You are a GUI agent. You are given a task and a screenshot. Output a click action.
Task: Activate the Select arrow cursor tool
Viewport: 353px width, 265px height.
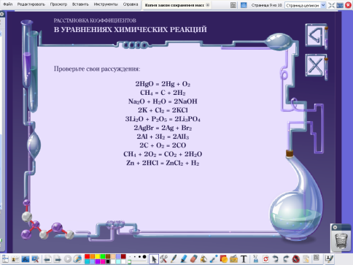coord(154,258)
